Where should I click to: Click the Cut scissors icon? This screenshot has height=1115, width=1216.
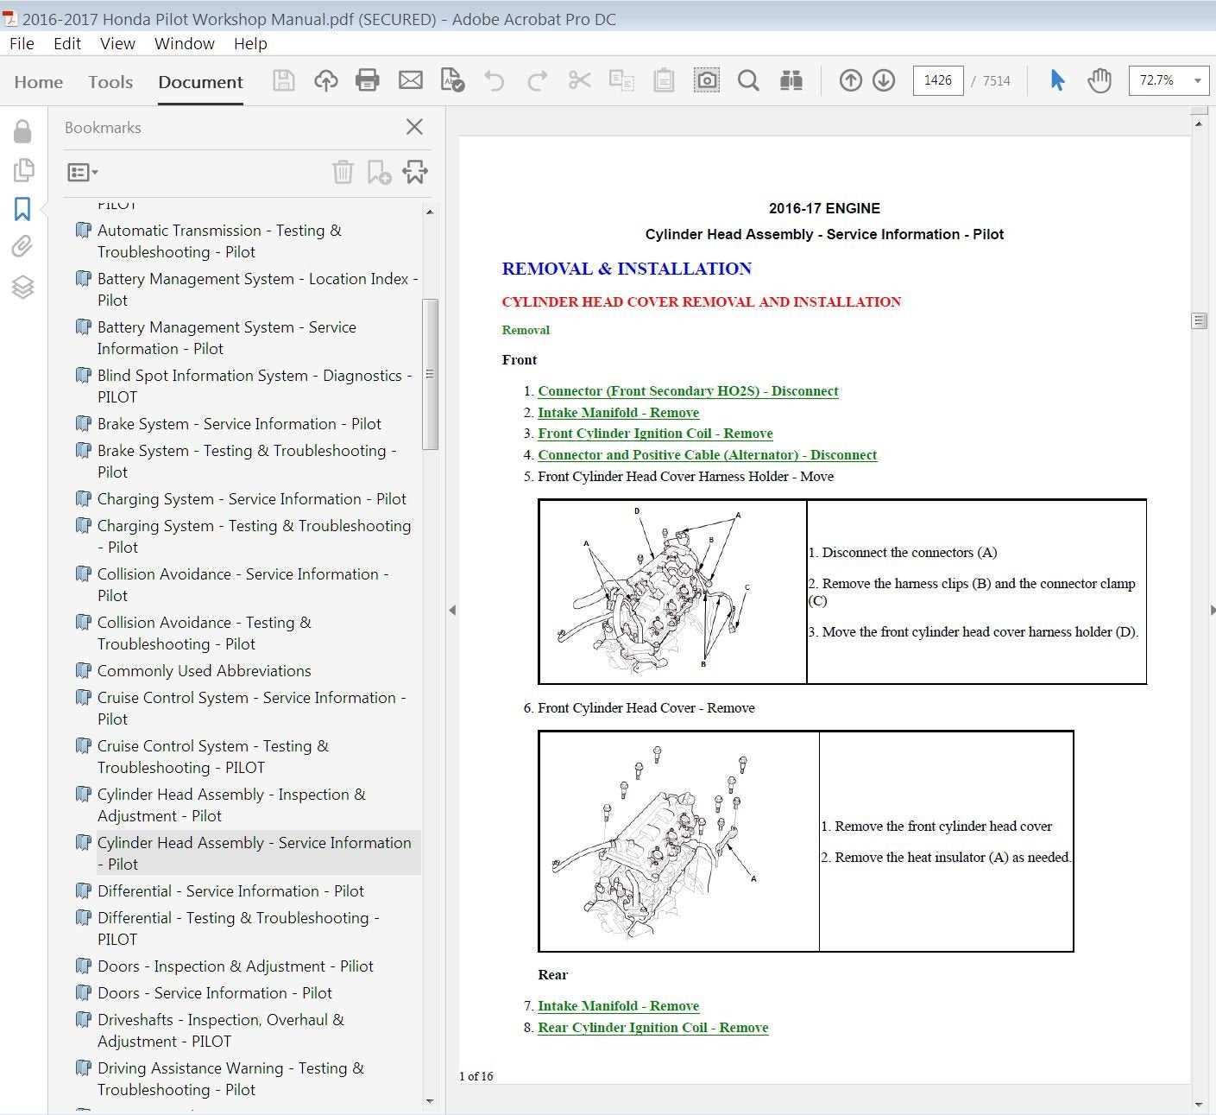(579, 80)
